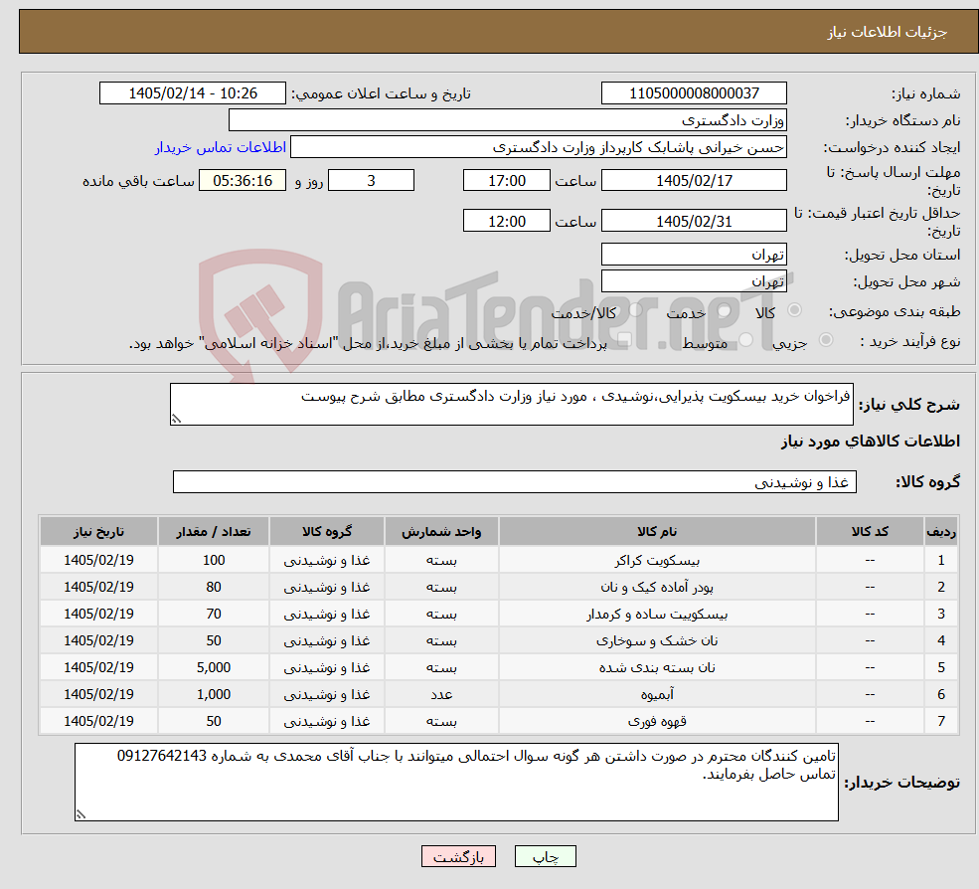Click the delivery province field تهران
The height and width of the screenshot is (889, 979).
[694, 255]
